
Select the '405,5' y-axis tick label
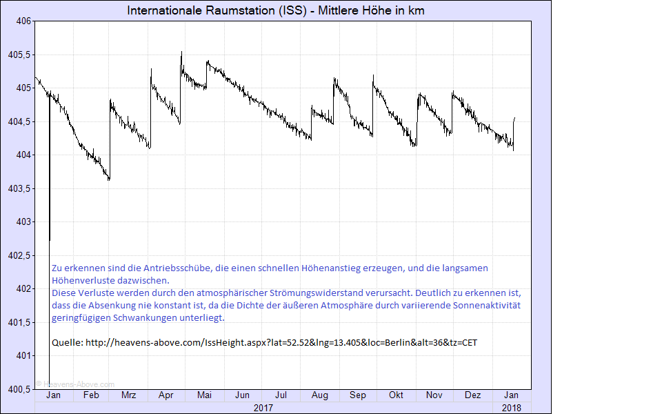[x=19, y=55]
